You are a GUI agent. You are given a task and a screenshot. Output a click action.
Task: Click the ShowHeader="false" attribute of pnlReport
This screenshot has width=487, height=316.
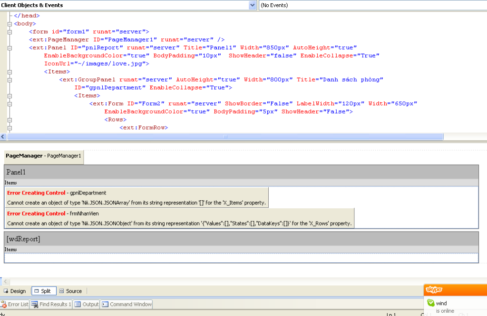(x=263, y=56)
